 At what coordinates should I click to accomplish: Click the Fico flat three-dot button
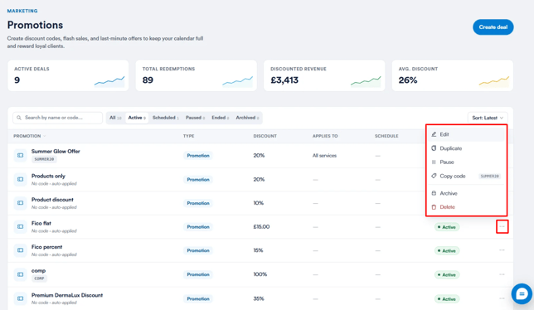click(x=502, y=226)
